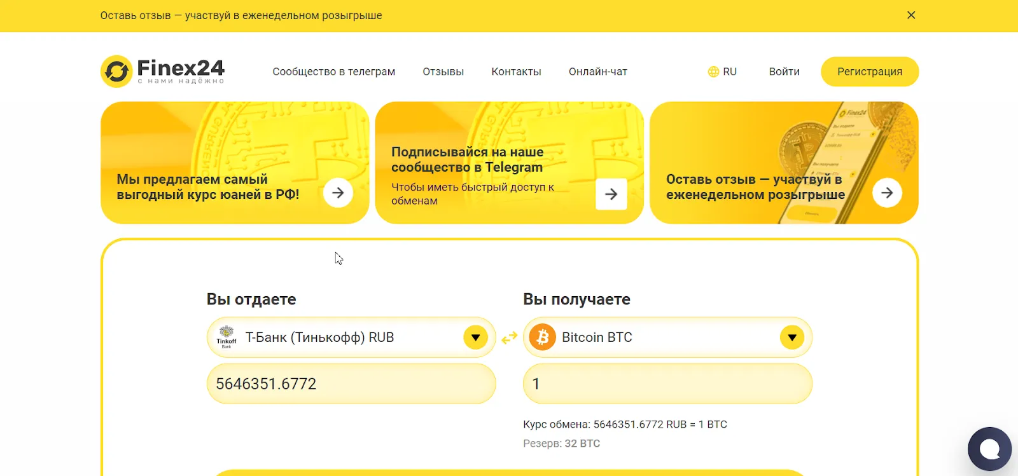This screenshot has height=476, width=1018.
Task: Open Онлайн-чат from the navigation
Action: tap(598, 72)
